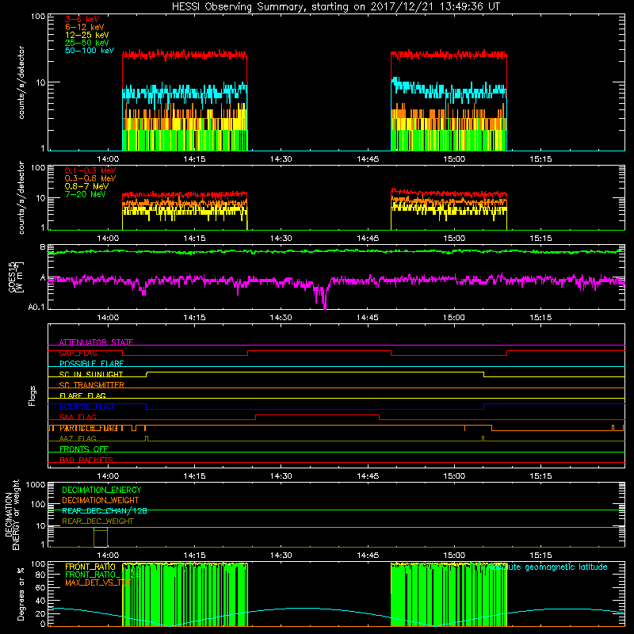Click the Degrees or % axis label
Image resolution: width=634 pixels, height=634 pixels.
(x=21, y=594)
